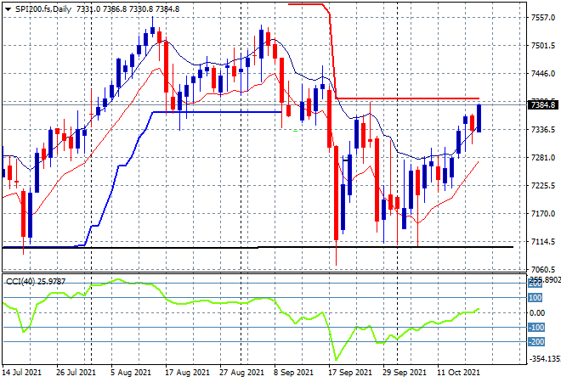Click the CCI -200 level label
561x382 pixels.
point(536,342)
